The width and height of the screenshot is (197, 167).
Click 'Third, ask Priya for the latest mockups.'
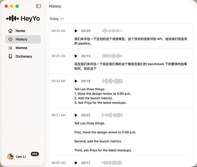click(103, 150)
